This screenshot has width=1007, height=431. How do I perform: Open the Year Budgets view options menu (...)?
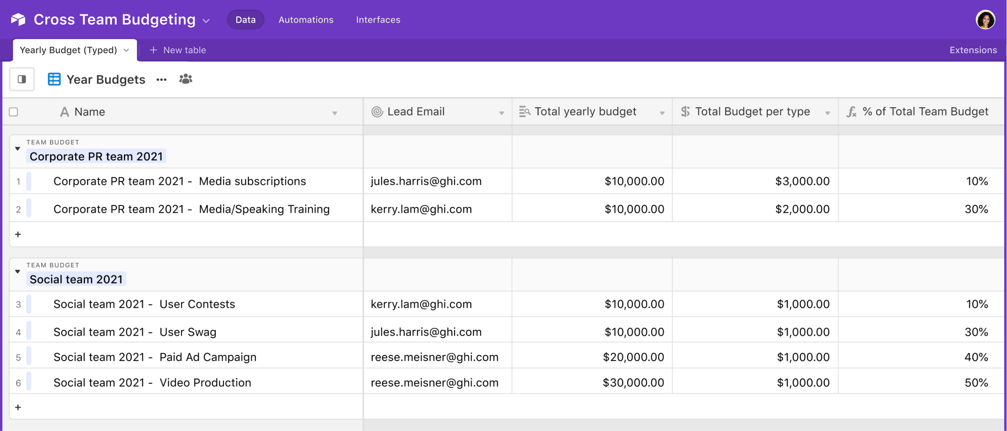(x=161, y=80)
